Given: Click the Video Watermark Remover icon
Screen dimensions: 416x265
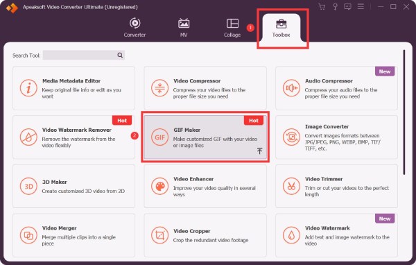Looking at the screenshot, I should pos(28,137).
